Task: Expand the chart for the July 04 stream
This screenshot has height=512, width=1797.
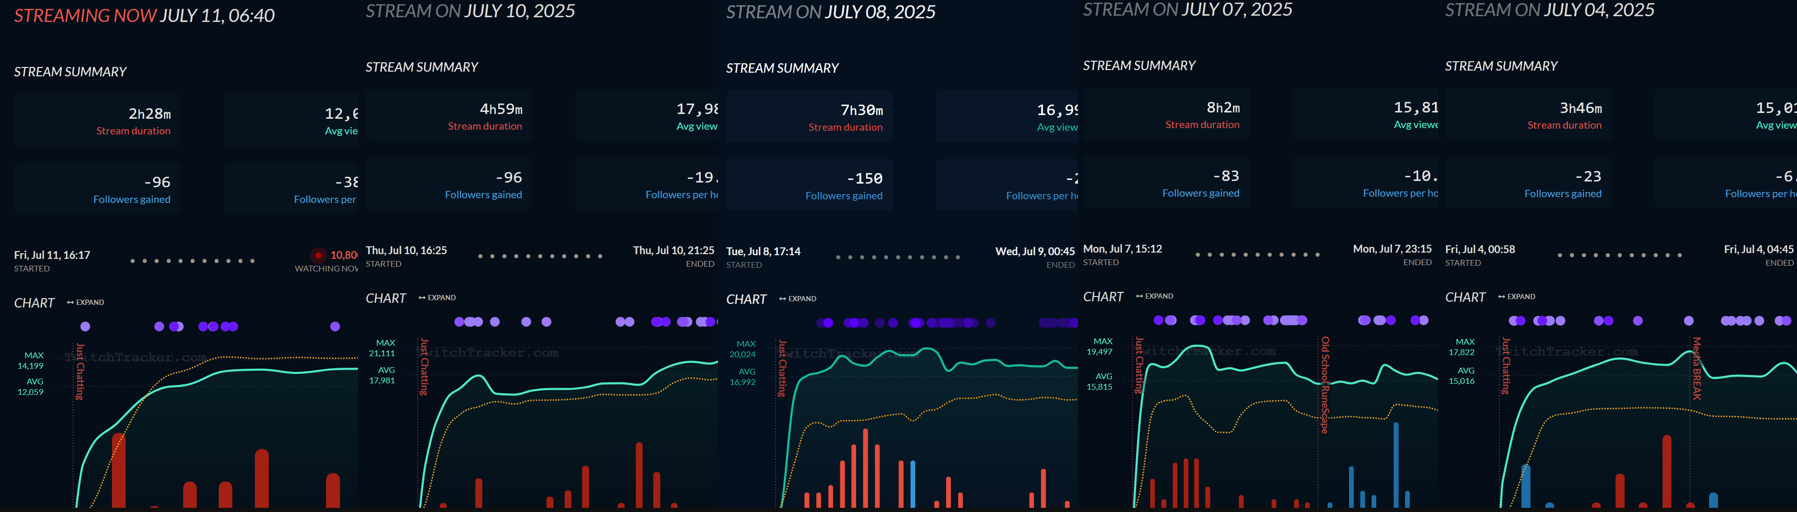Action: click(1517, 297)
